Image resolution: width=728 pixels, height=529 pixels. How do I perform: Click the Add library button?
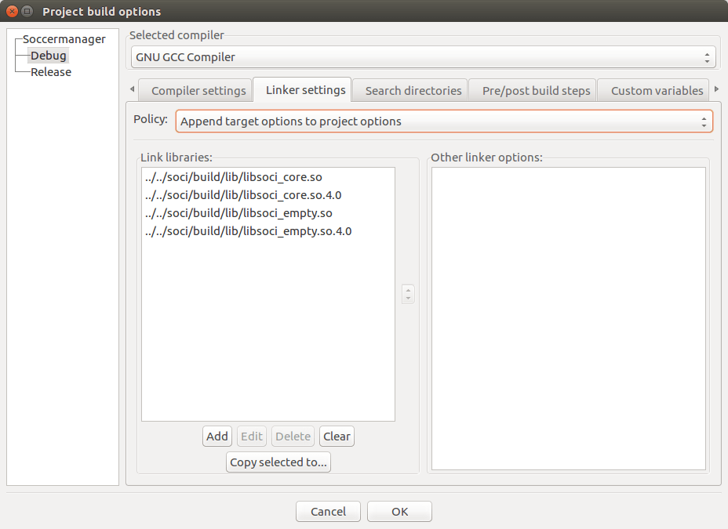(217, 437)
